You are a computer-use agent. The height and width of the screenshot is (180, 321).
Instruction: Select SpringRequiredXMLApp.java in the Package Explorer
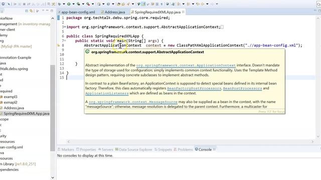pyautogui.click(x=27, y=113)
